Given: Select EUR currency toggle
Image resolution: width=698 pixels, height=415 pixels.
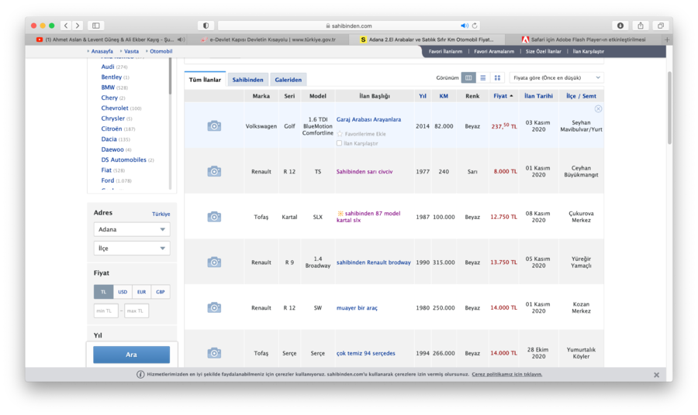Looking at the screenshot, I should pyautogui.click(x=142, y=292).
